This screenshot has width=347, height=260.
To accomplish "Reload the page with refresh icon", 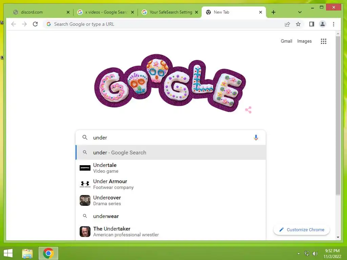I will pyautogui.click(x=35, y=24).
